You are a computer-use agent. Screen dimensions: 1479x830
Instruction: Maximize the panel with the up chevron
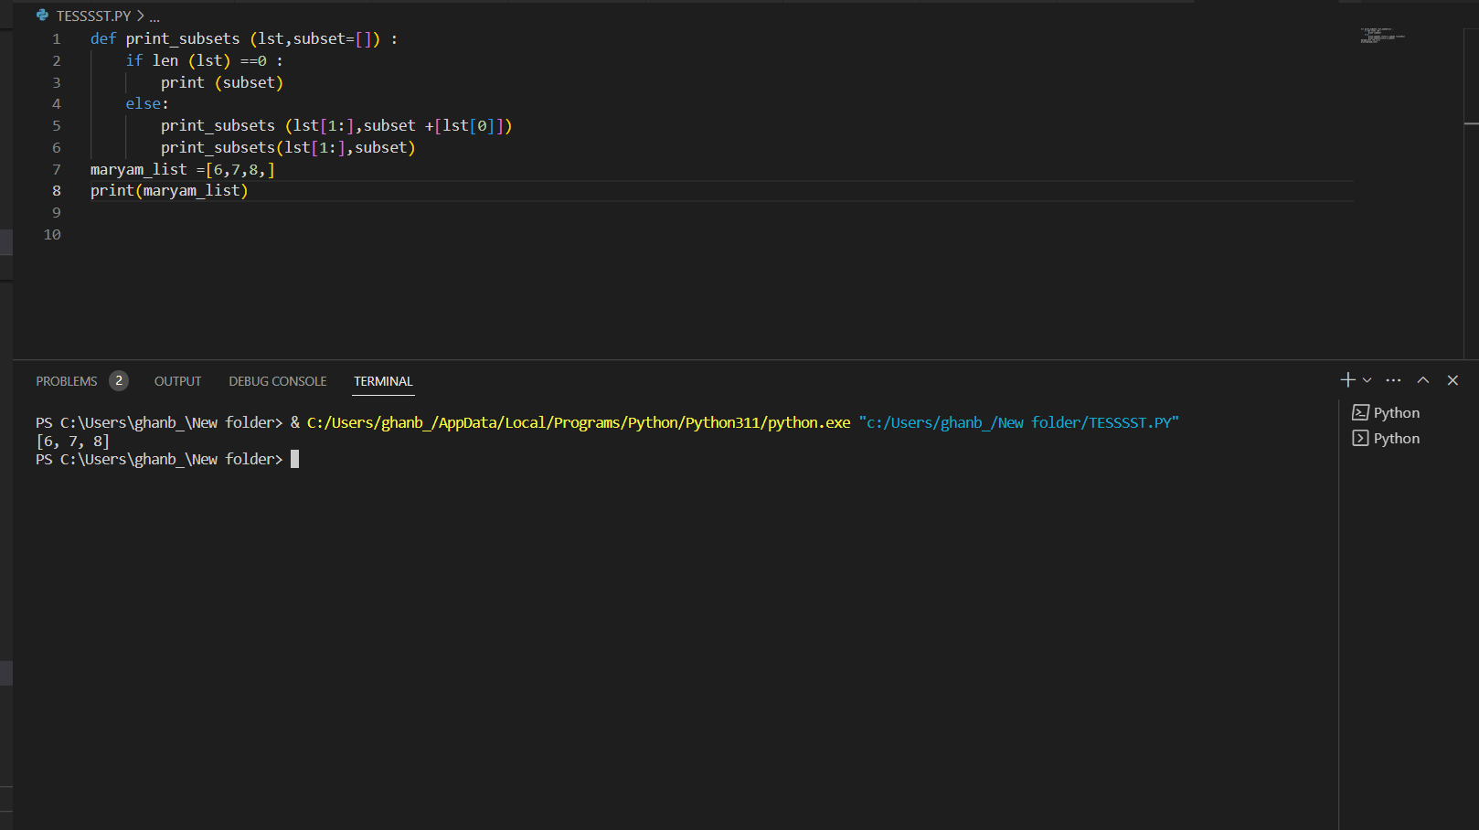(x=1423, y=380)
